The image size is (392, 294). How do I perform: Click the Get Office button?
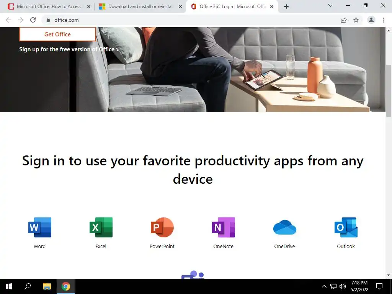click(x=57, y=34)
